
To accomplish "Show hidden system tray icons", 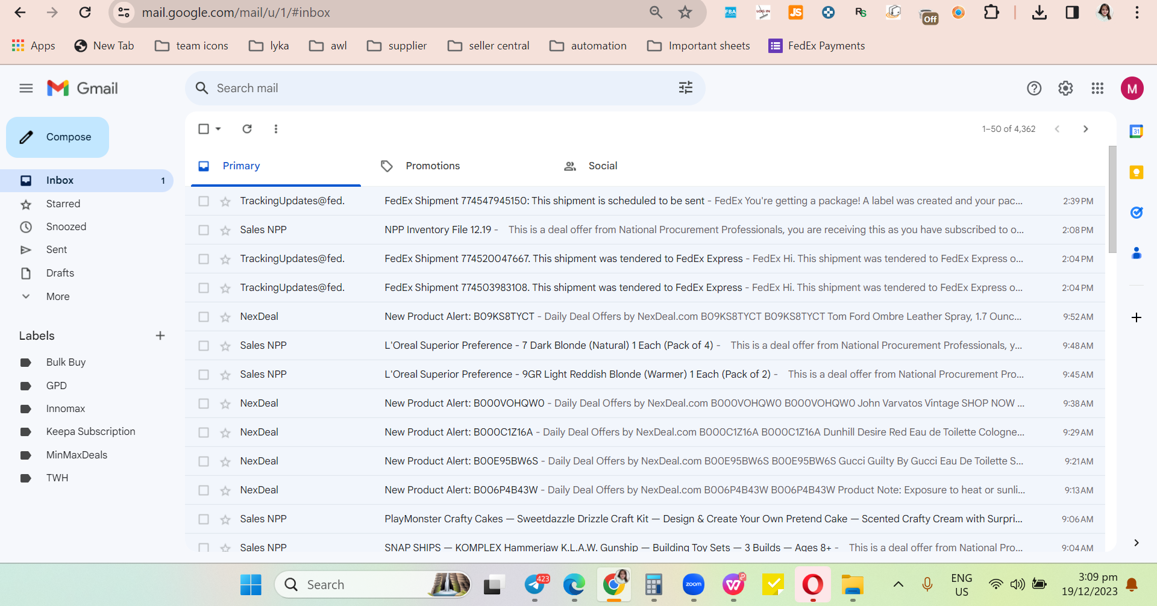I will (898, 584).
